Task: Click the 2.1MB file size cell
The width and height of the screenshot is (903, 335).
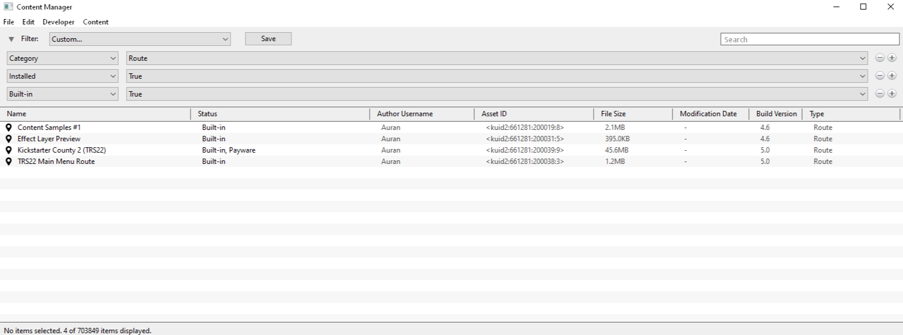Action: pos(615,128)
